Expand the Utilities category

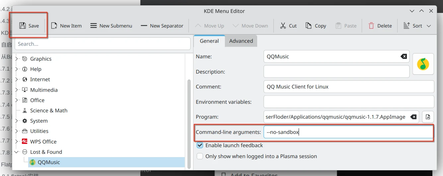17,131
